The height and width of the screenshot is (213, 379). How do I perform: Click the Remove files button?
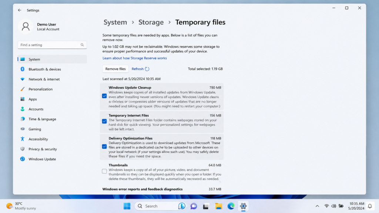tap(115, 69)
